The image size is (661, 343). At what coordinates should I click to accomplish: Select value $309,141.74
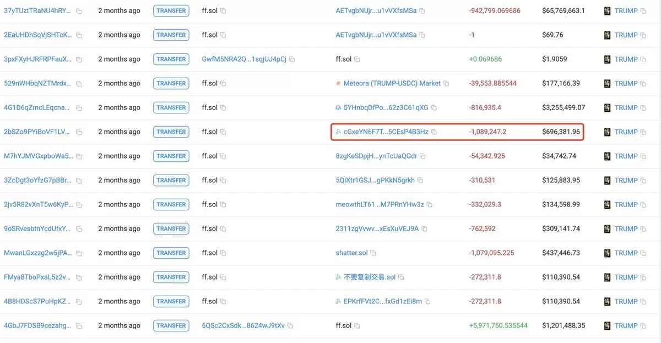click(x=561, y=228)
